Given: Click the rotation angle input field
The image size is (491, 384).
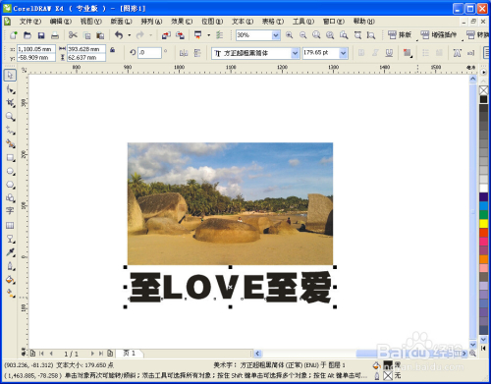Looking at the screenshot, I should pyautogui.click(x=149, y=53).
